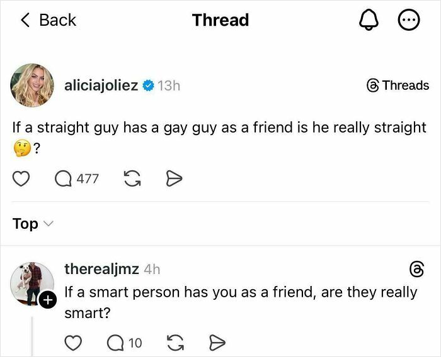Open replies on aliciajoliez's post showing 477
441x357 pixels.
point(76,179)
